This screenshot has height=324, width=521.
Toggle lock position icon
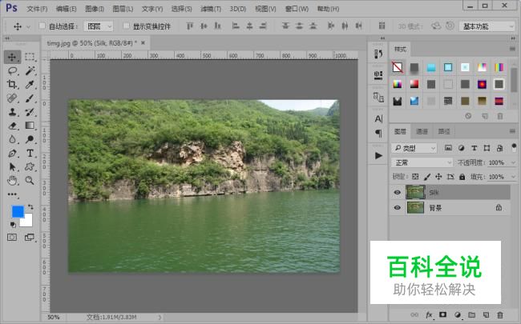[438, 177]
